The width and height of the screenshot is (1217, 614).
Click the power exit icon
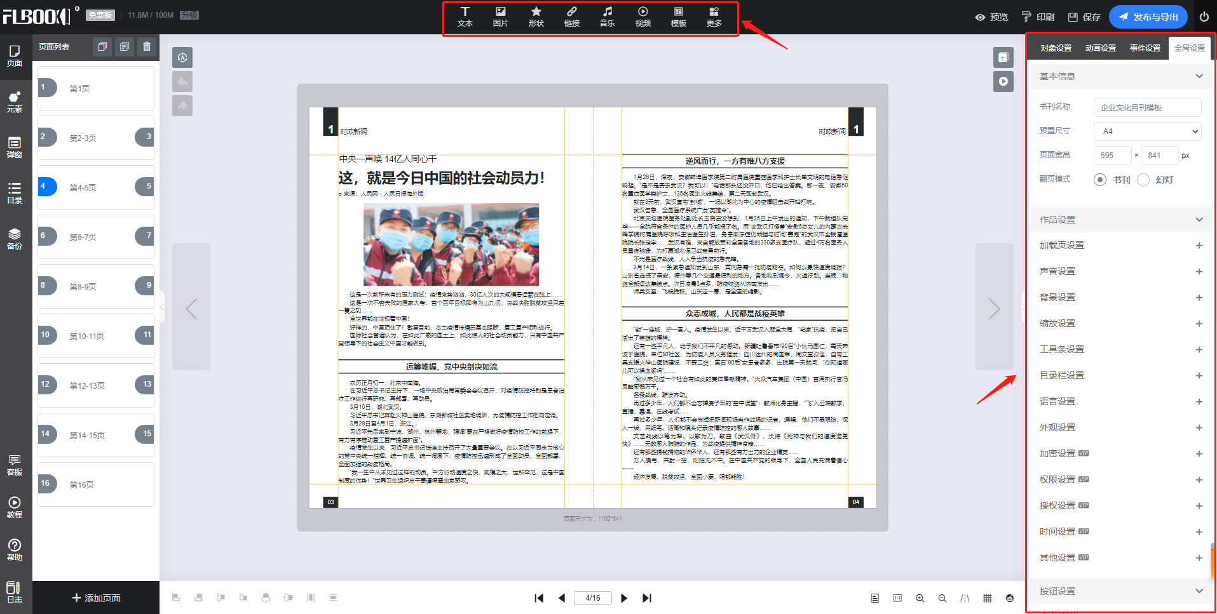coord(1204,17)
